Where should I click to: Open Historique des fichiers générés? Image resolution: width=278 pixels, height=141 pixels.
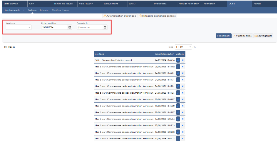point(158,16)
